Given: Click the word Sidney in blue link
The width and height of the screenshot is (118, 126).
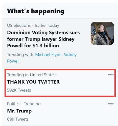Looking at the screenshot, I should (70, 55).
